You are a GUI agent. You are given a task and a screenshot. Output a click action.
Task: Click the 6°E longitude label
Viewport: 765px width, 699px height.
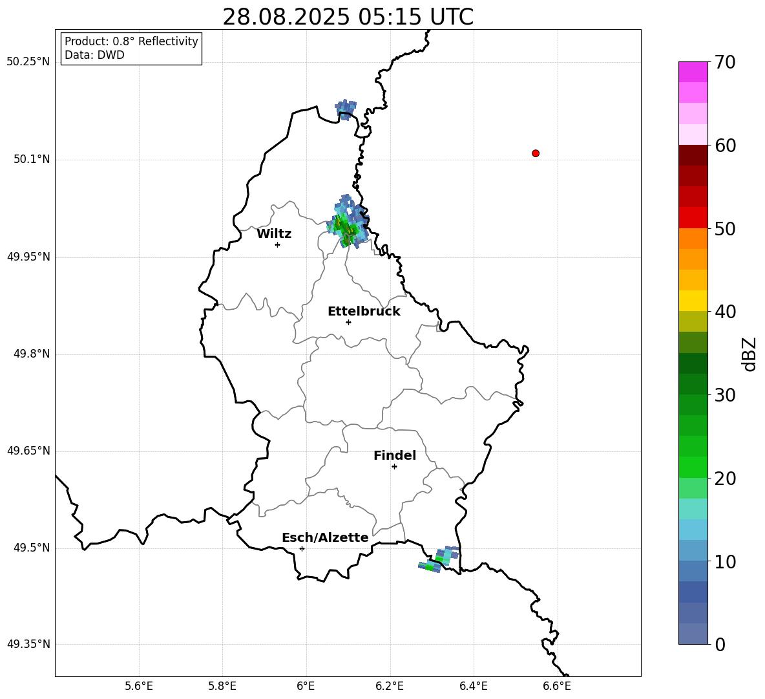tap(306, 686)
